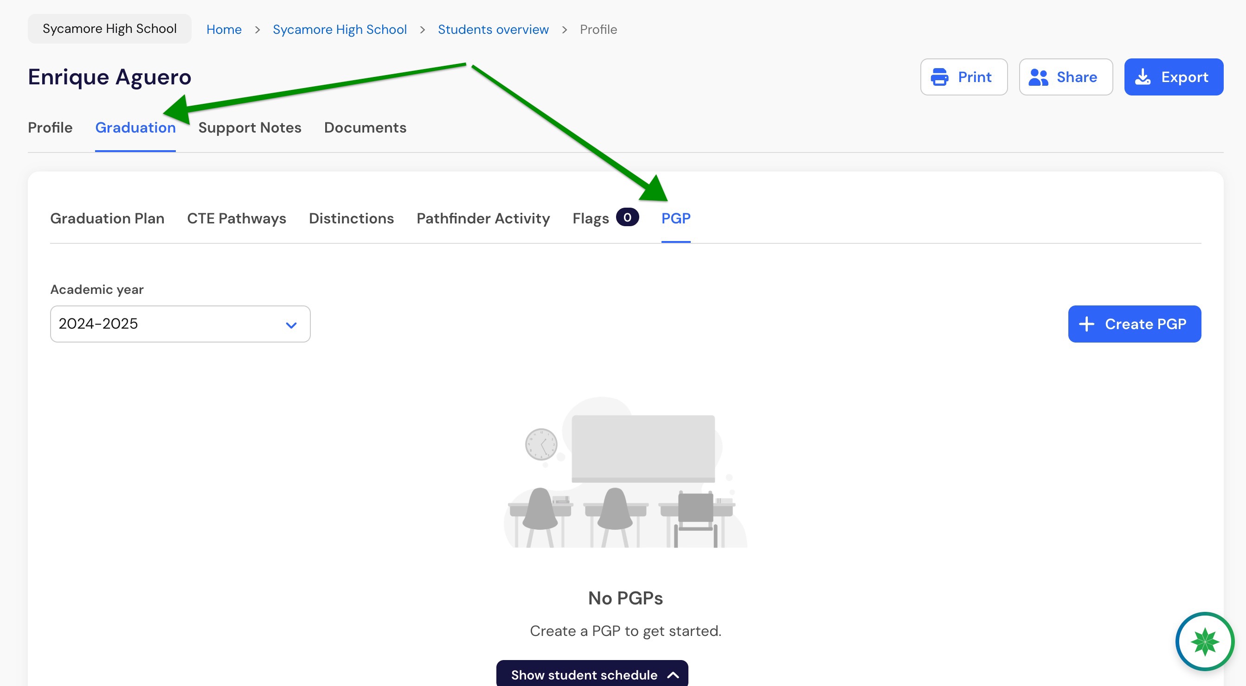This screenshot has height=686, width=1246.
Task: Switch to the Profile tab
Action: coord(50,127)
